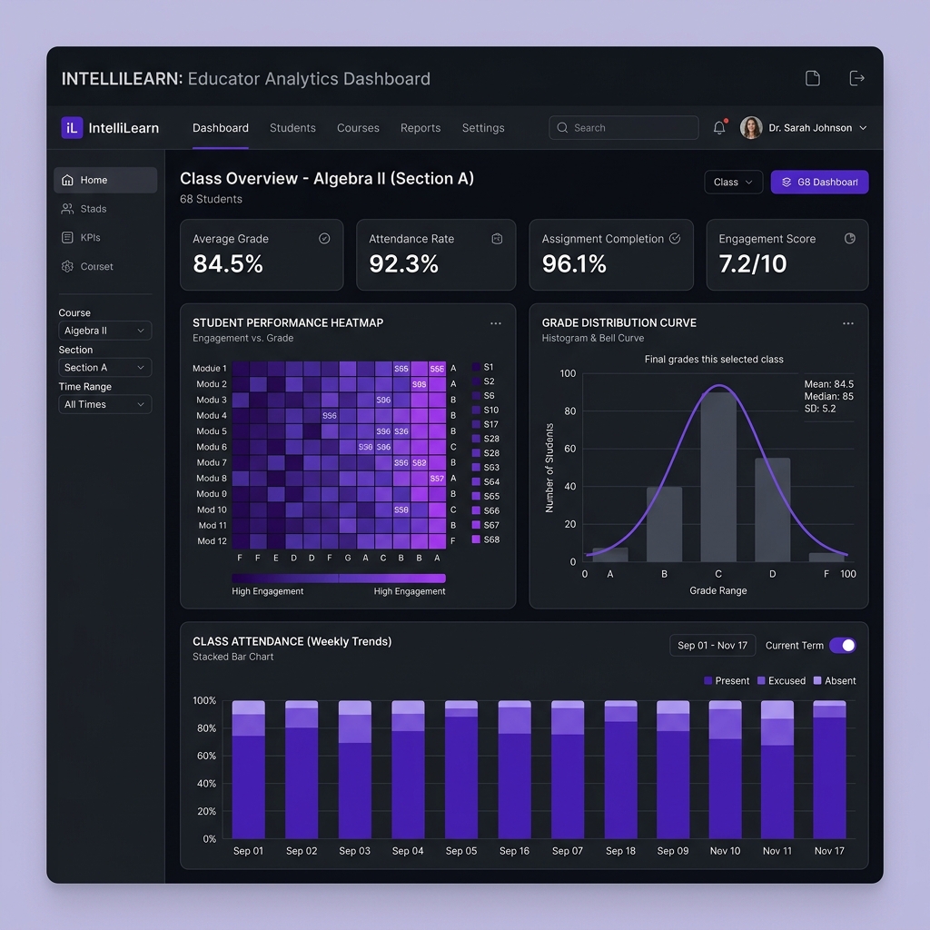Click the Sep 01 - Nov 17 date button

[x=712, y=646]
